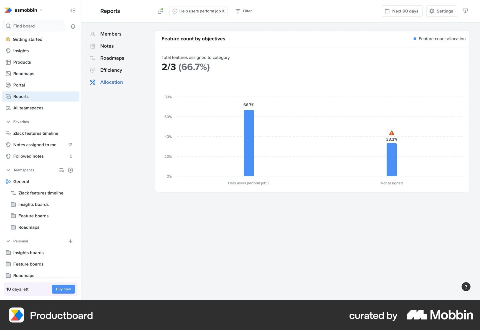Select the 66.7% bar for job X
This screenshot has width=480, height=330.
click(249, 142)
